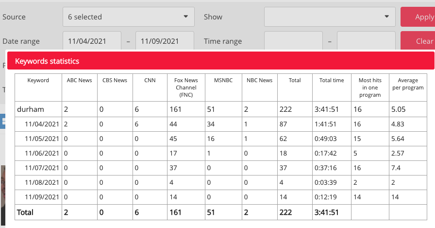Click the average value 4.83

(398, 124)
